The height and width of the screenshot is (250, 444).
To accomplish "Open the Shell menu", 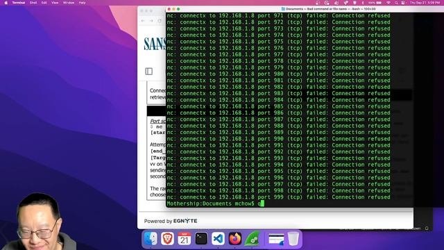I will [33, 3].
